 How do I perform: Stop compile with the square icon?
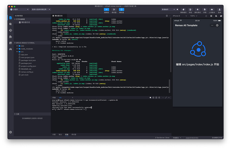[177, 9]
